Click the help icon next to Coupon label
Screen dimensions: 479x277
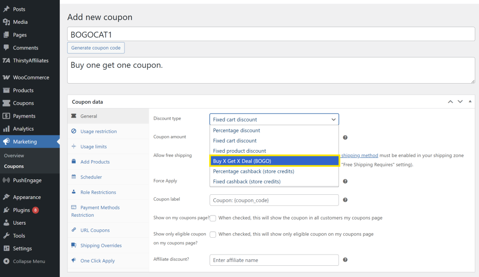pyautogui.click(x=345, y=199)
